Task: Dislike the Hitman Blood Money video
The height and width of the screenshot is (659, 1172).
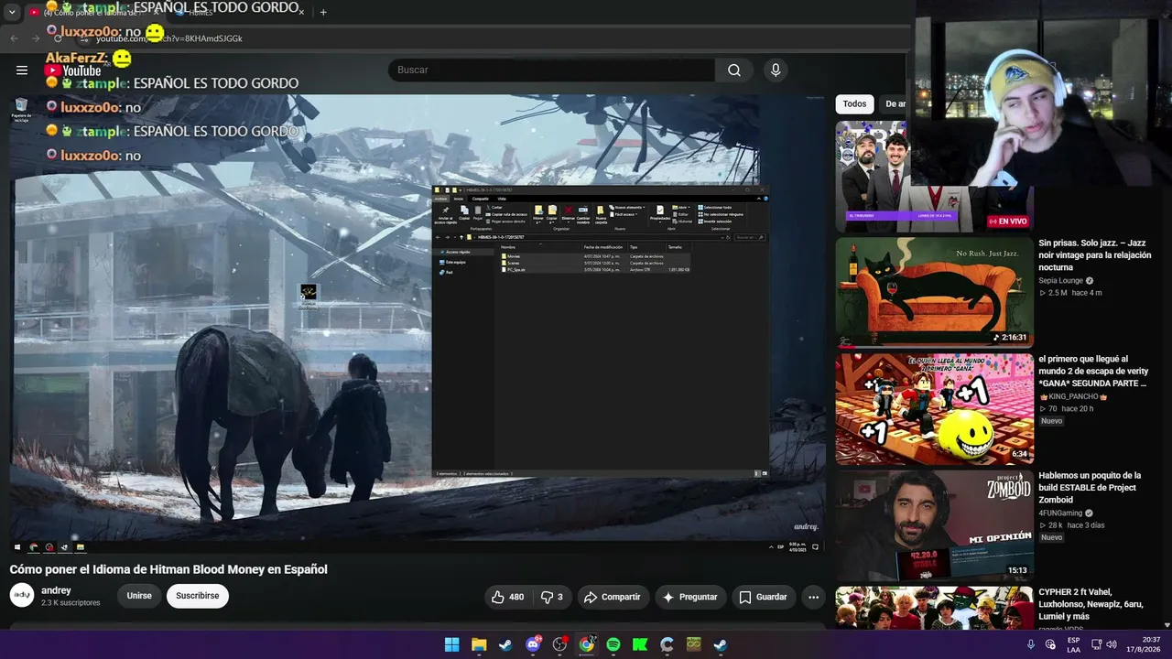Action: click(x=552, y=597)
